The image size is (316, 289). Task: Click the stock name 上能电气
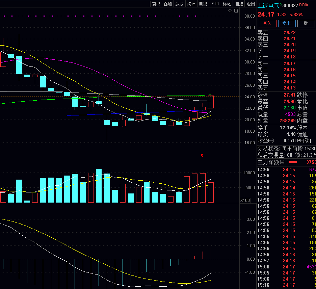[268, 5]
